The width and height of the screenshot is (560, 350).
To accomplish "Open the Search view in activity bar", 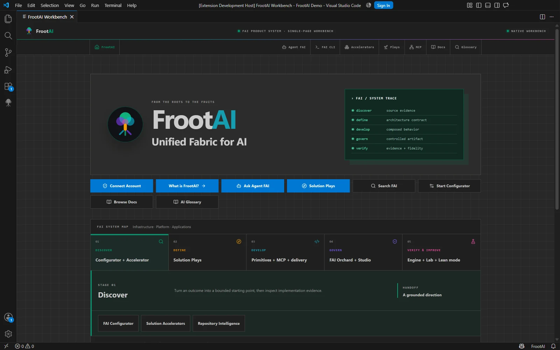I will (x=8, y=36).
